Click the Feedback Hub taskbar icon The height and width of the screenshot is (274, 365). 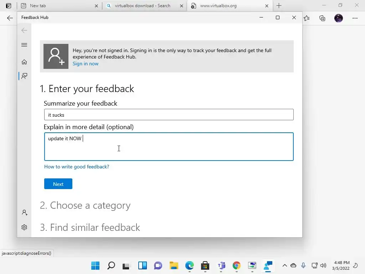[x=268, y=265]
